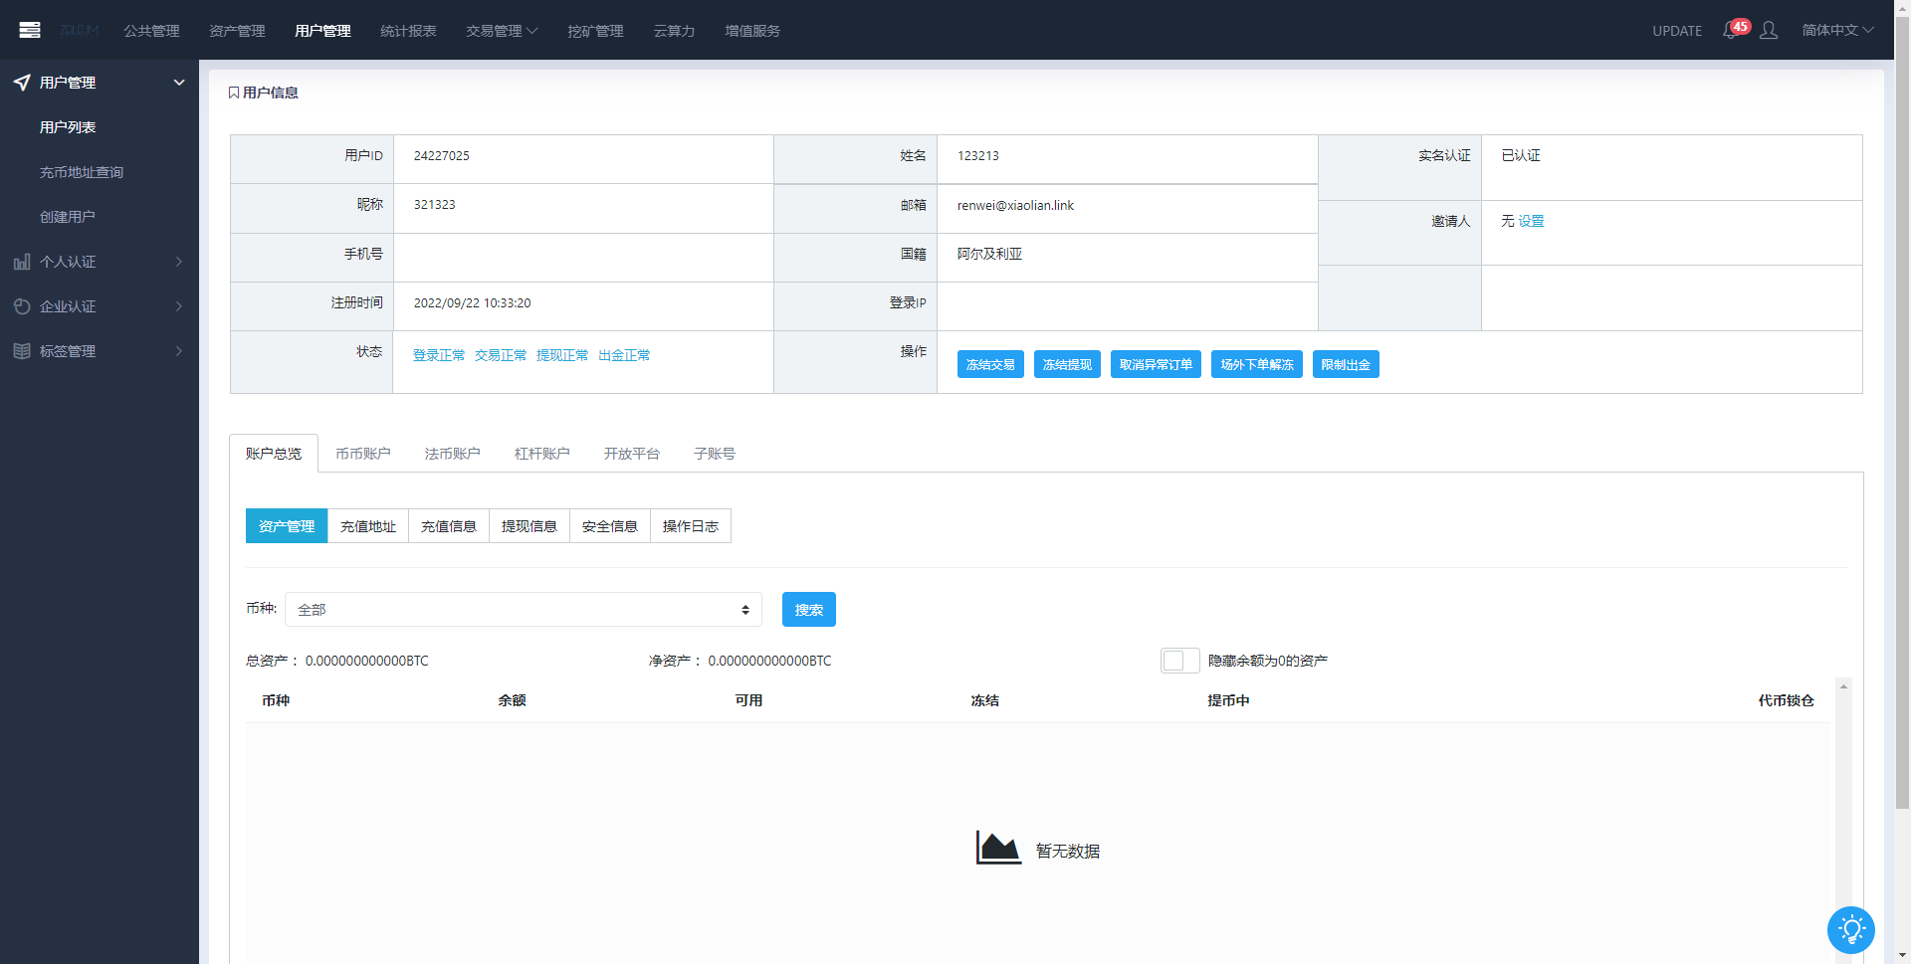Viewport: 1911px width, 964px height.
Task: Select the 充值信息 sub-tab
Action: pyautogui.click(x=449, y=526)
